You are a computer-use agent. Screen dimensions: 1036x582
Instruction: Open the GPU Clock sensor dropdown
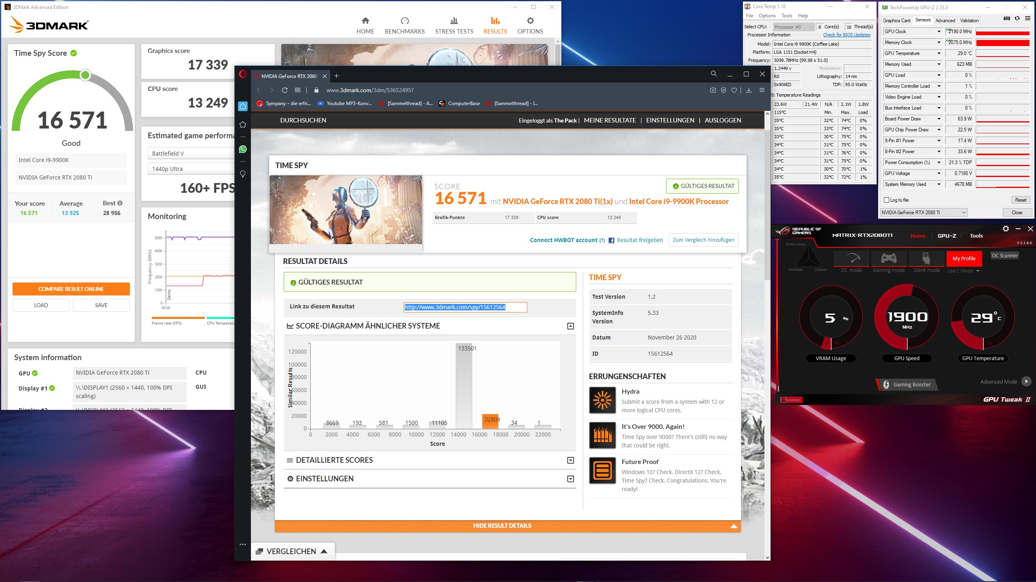click(939, 32)
